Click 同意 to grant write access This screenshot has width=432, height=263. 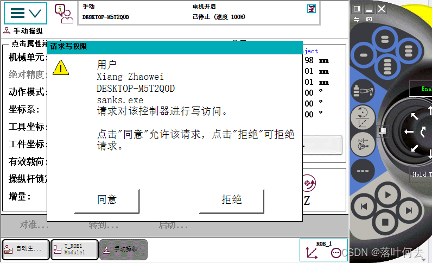107,201
